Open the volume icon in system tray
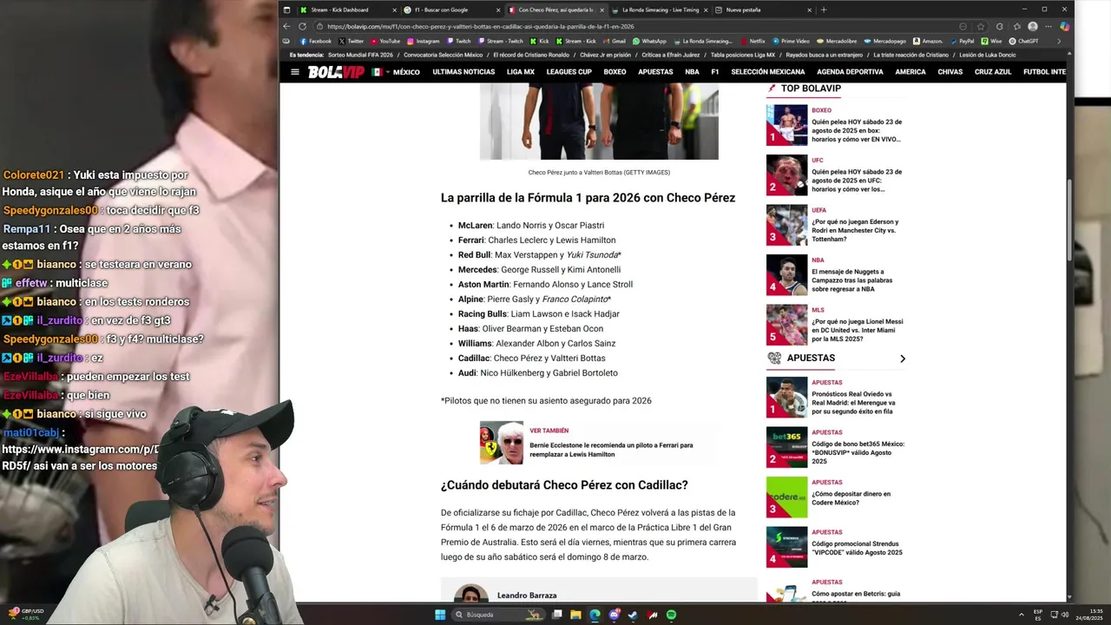Image resolution: width=1111 pixels, height=625 pixels. coord(1067,615)
